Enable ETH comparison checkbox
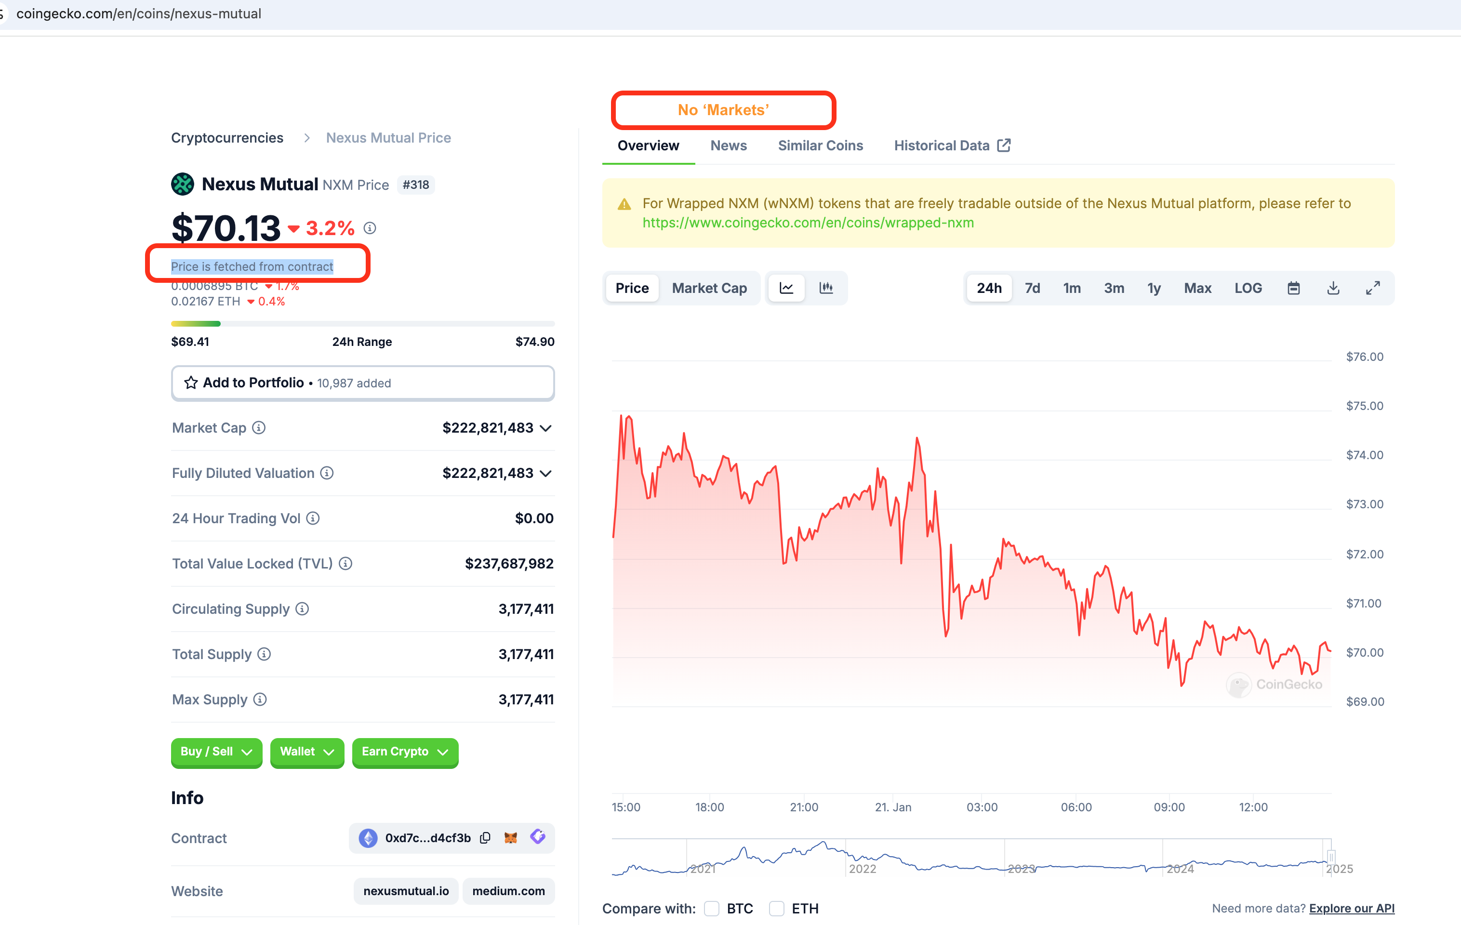 tap(777, 908)
